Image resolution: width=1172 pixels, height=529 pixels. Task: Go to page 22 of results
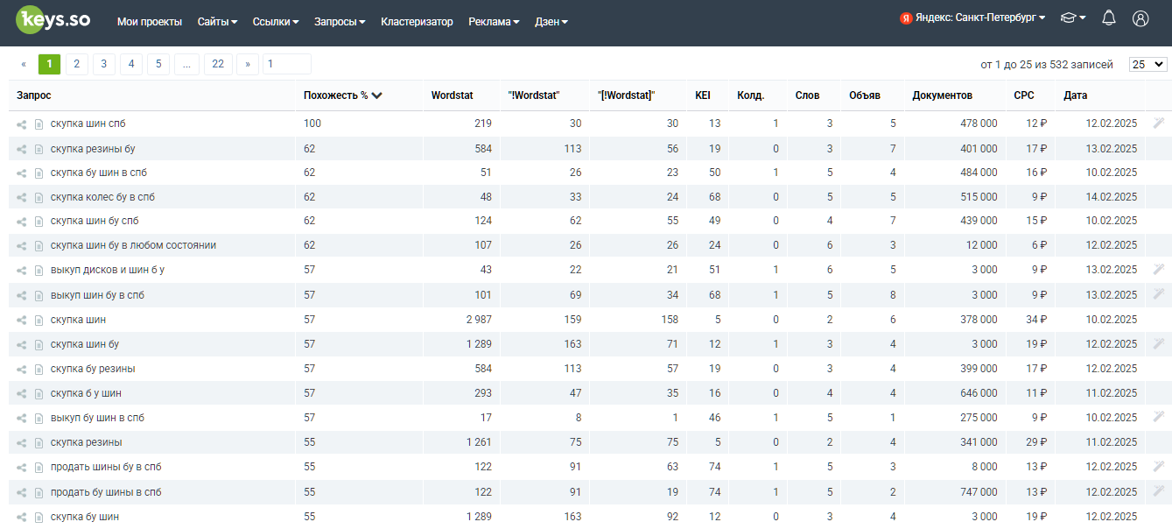point(218,64)
